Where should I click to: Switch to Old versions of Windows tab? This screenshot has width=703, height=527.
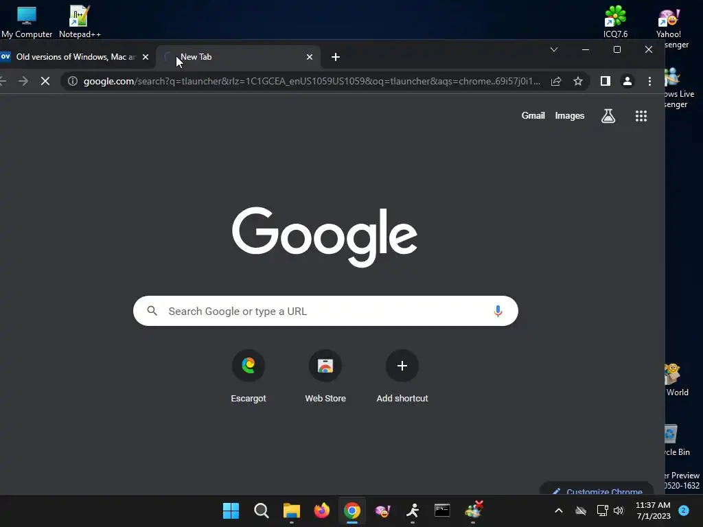[71, 57]
